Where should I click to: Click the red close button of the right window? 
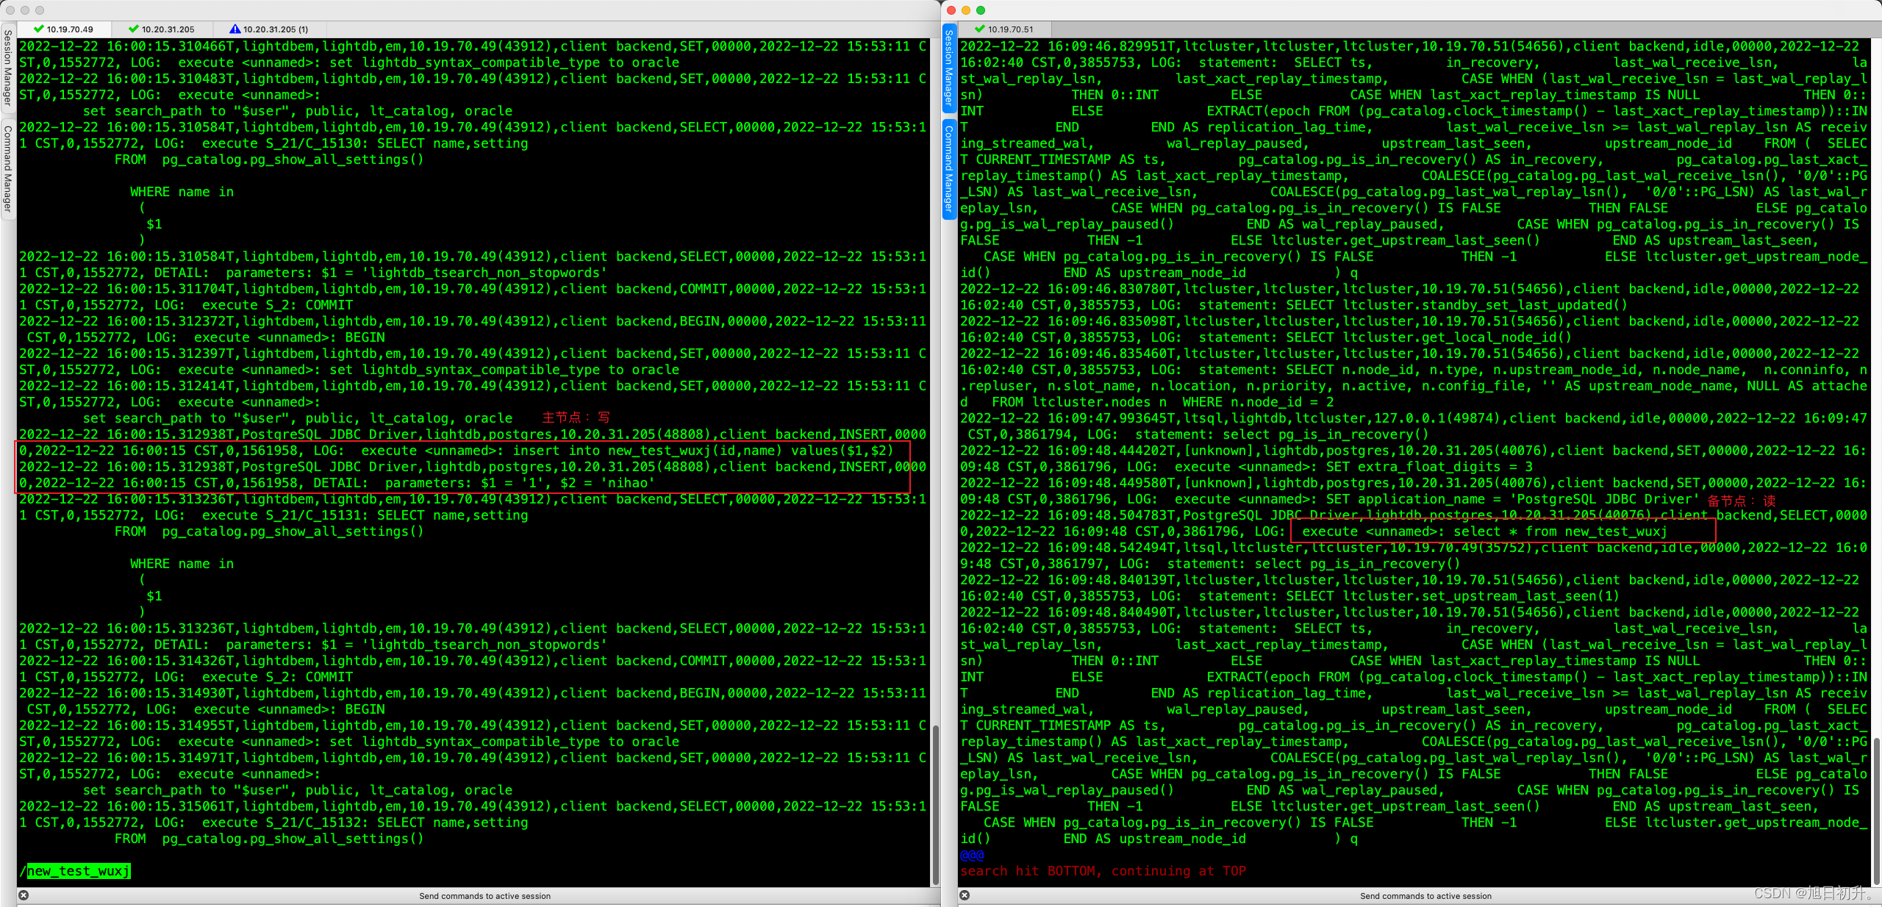(951, 10)
